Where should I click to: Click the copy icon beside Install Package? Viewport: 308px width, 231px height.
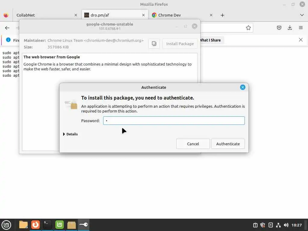[154, 44]
